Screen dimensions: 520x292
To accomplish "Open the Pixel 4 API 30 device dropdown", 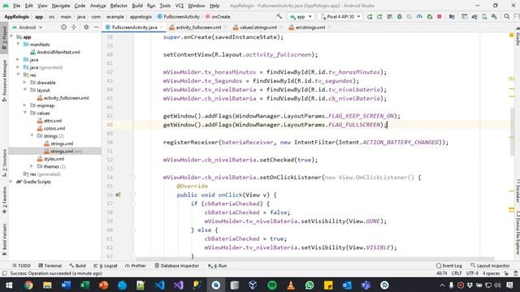I will (x=340, y=16).
